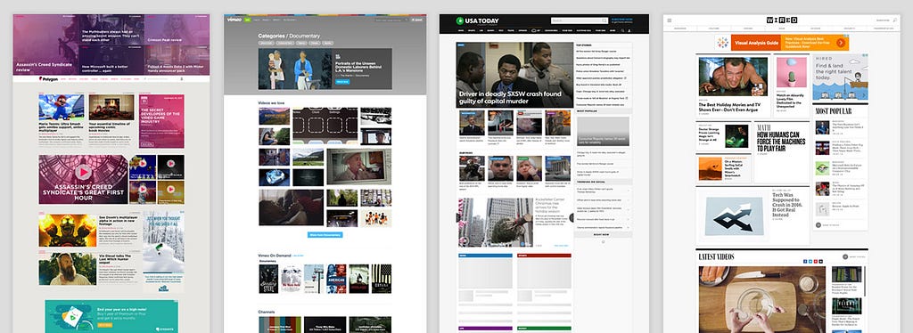Screen dimensions: 913x333
Task: Click the green Join button on Vimeo
Action: pyautogui.click(x=248, y=20)
